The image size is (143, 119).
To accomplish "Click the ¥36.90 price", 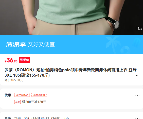I will 11,60.
